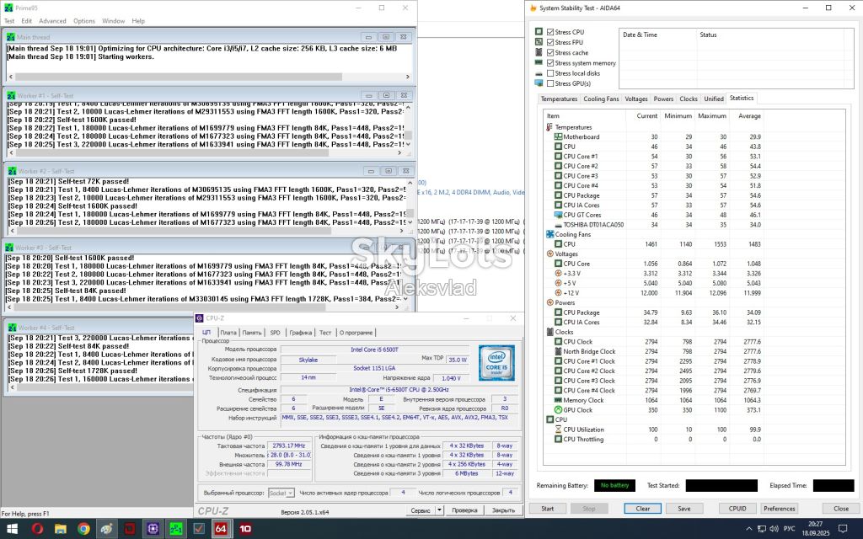863x539 pixels.
Task: Click the GPU Clock icon in the Clocks list
Action: click(x=558, y=410)
